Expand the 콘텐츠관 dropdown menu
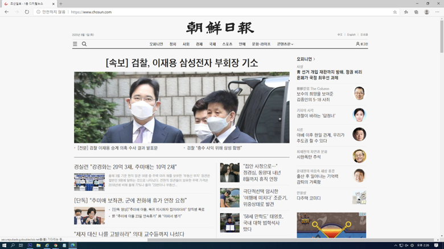This screenshot has height=249, width=444. (x=285, y=44)
